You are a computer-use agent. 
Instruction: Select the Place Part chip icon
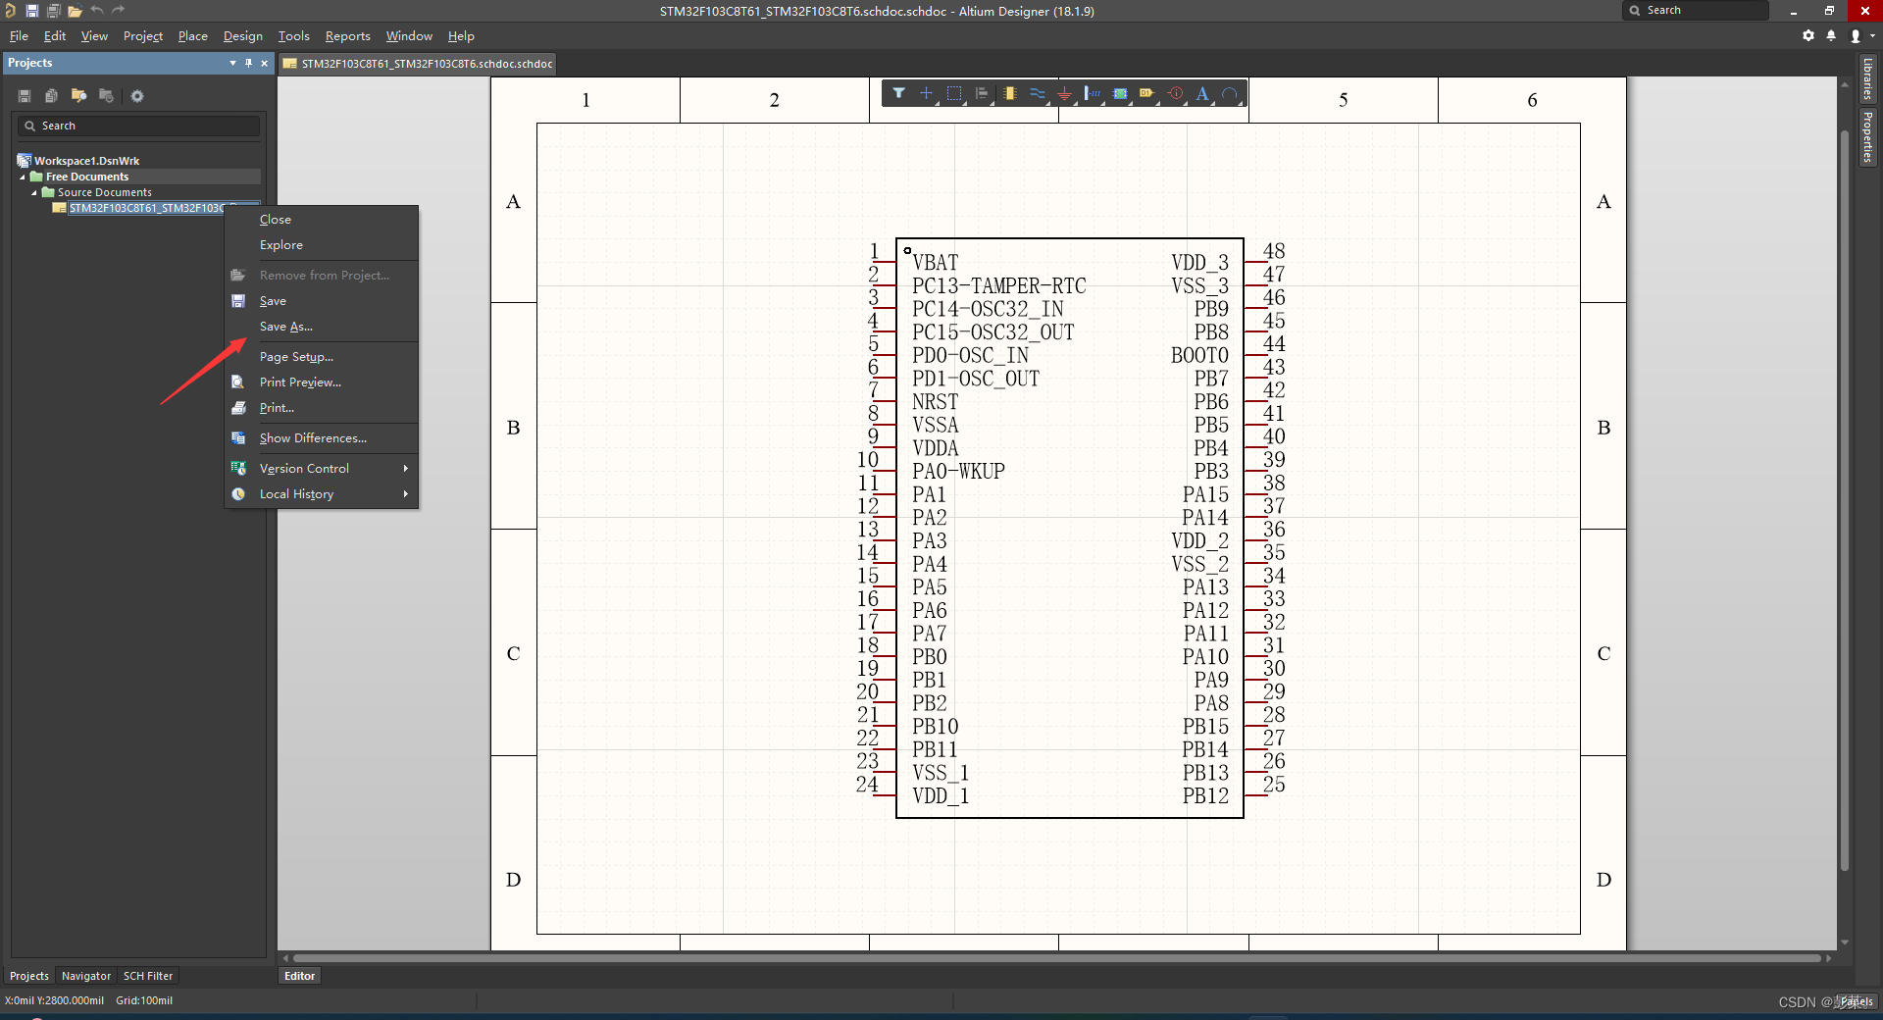tap(1009, 93)
